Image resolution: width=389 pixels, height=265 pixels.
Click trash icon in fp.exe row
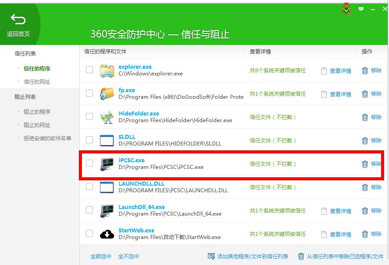[x=365, y=94]
